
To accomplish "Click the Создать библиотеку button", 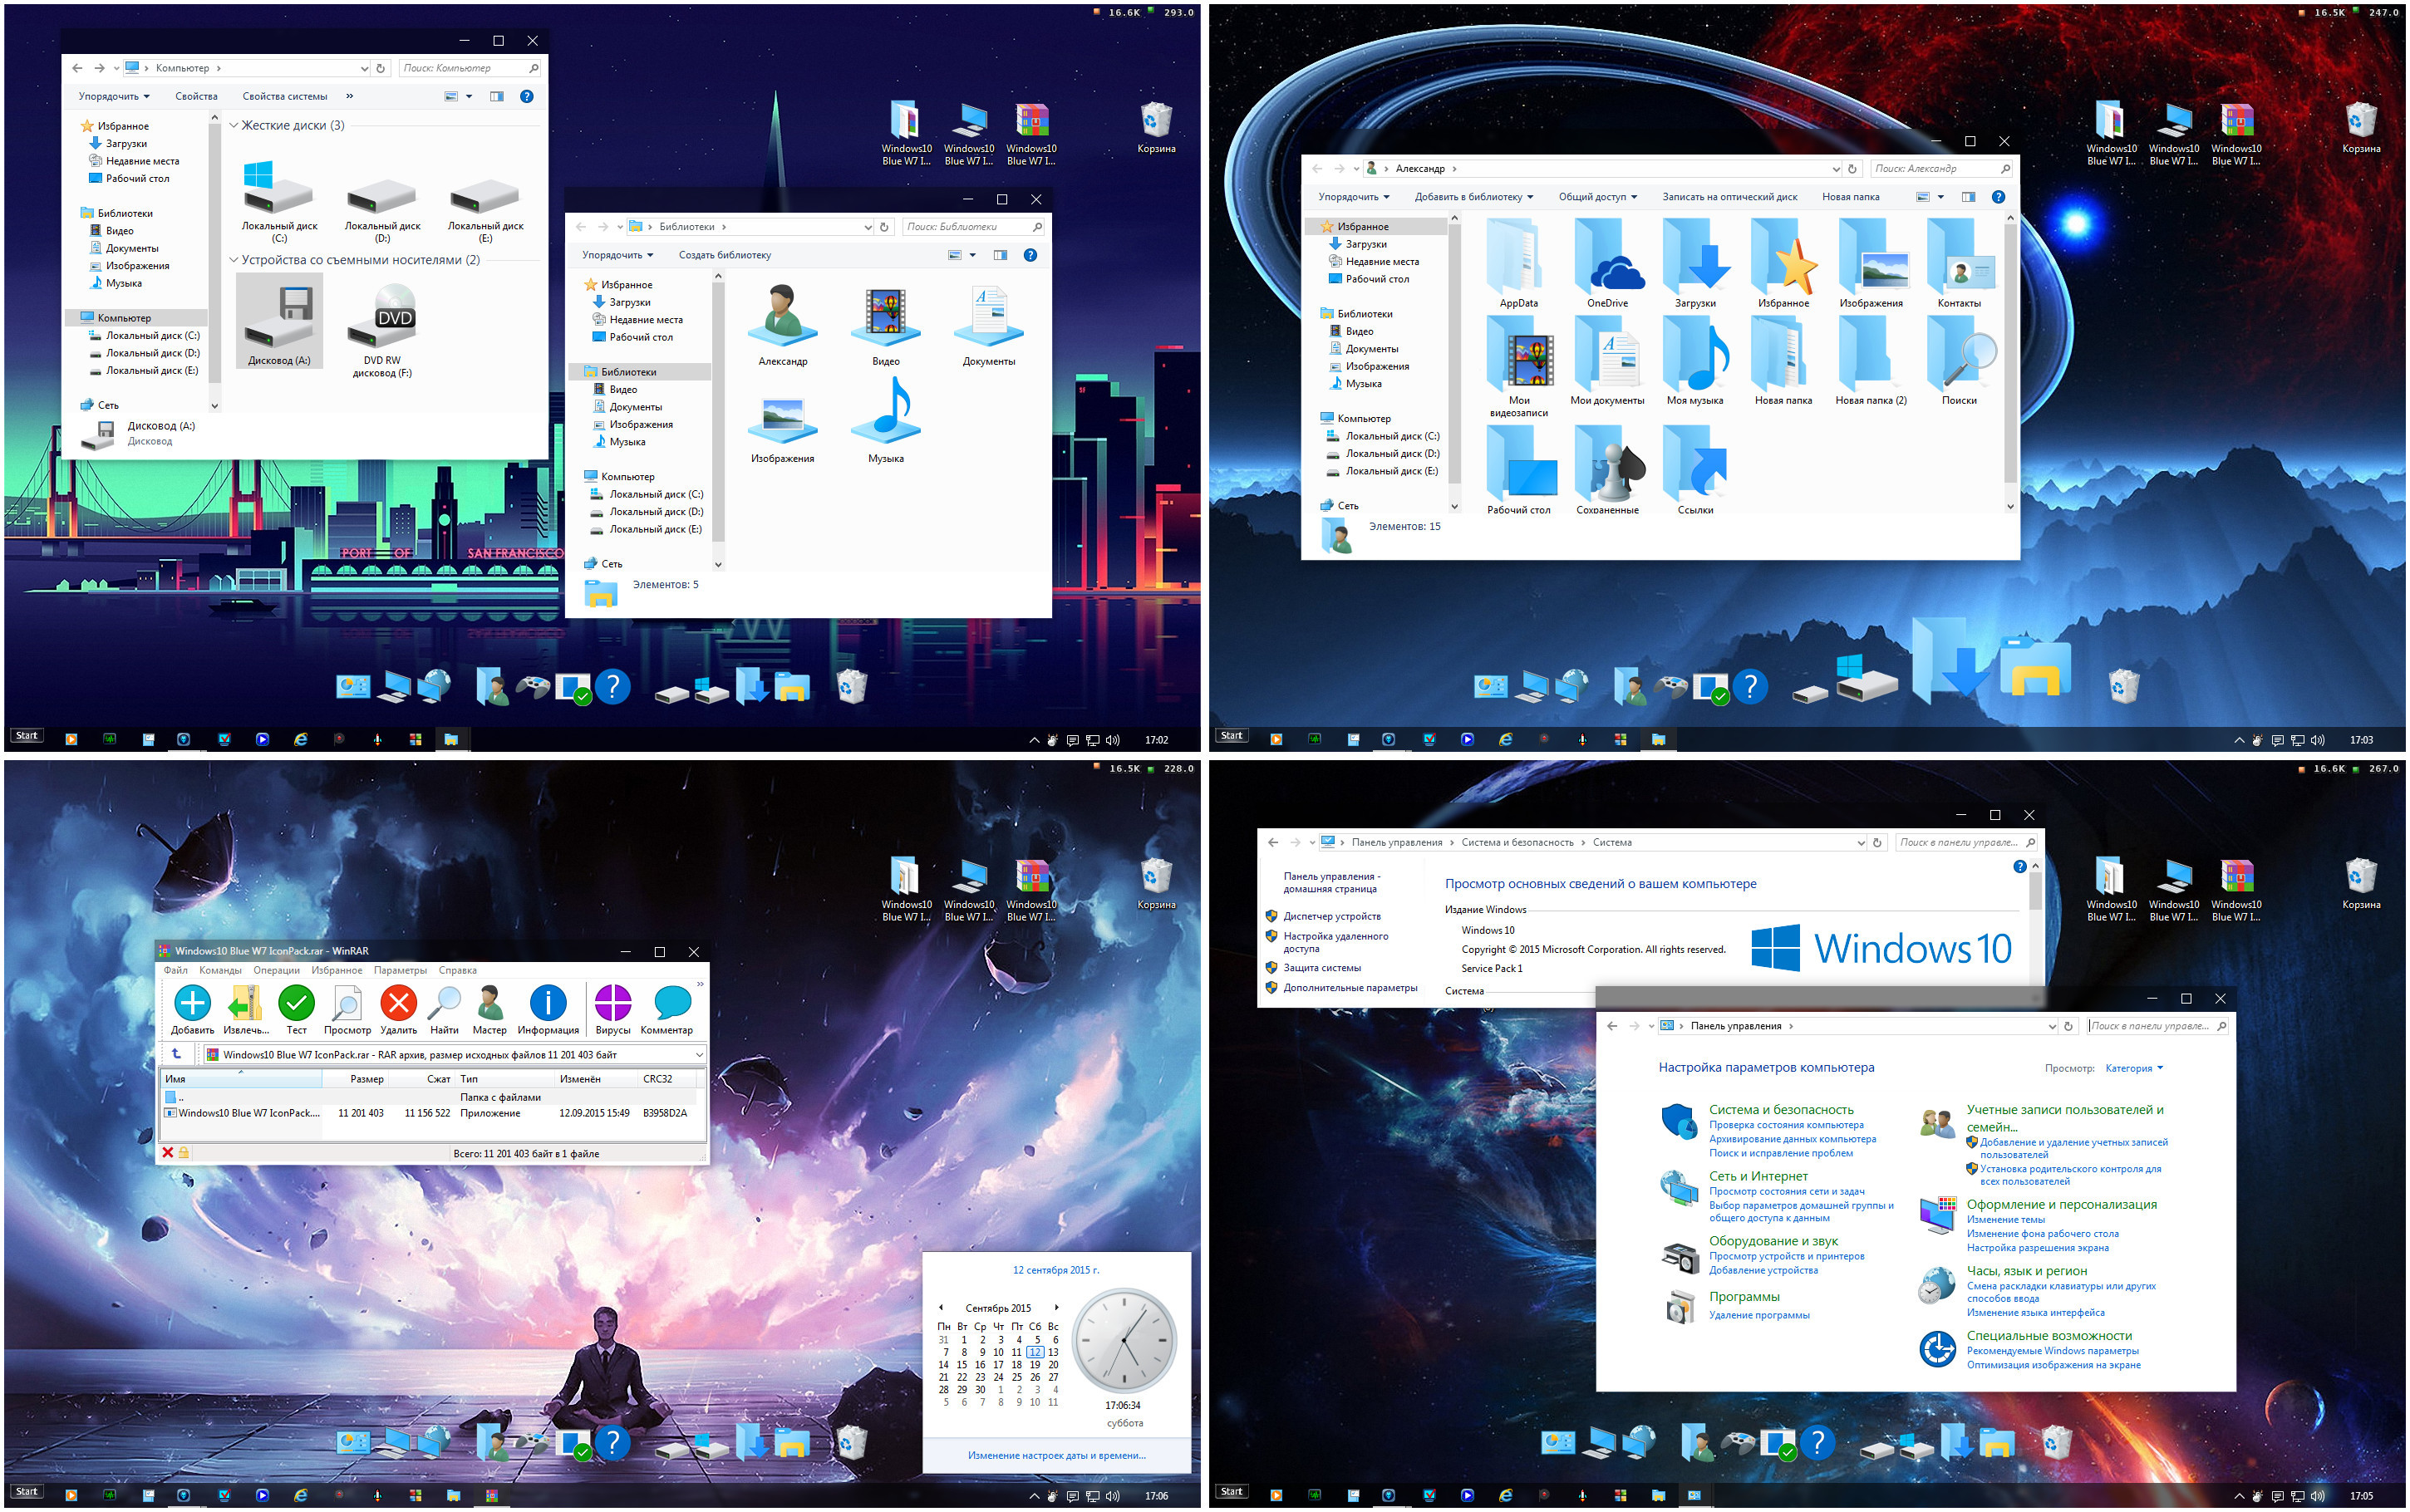I will click(x=725, y=255).
